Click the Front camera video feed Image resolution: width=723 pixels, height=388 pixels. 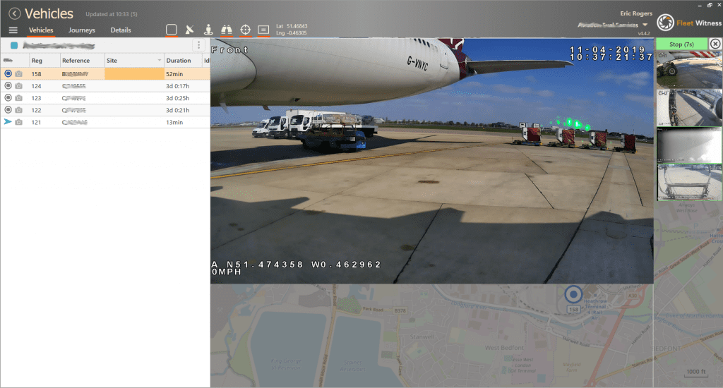point(432,161)
